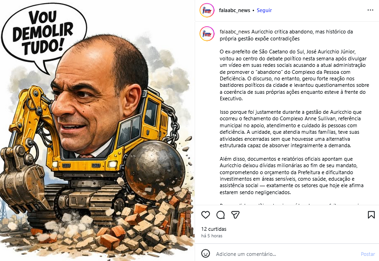Screen dimensions: 379x261
Task: View the 12 curtidas likes list
Action: (214, 229)
